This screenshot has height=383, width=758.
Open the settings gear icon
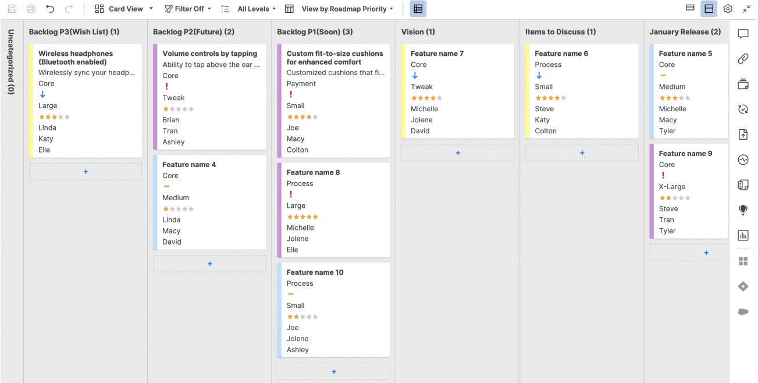click(x=728, y=9)
